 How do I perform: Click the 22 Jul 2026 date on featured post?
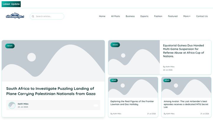point(23,107)
